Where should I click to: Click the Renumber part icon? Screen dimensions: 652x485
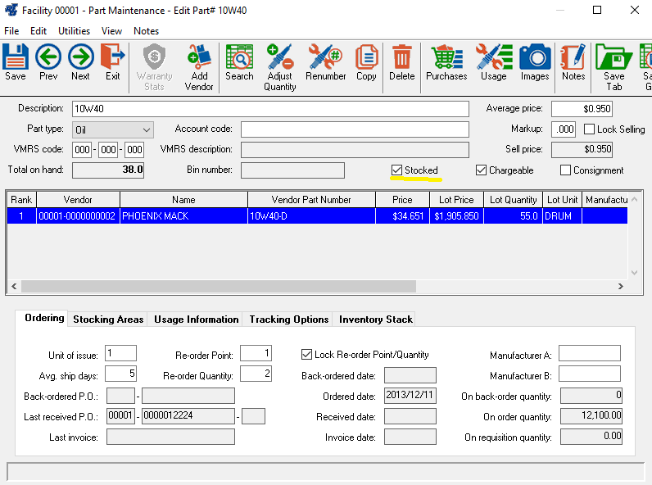pos(325,62)
